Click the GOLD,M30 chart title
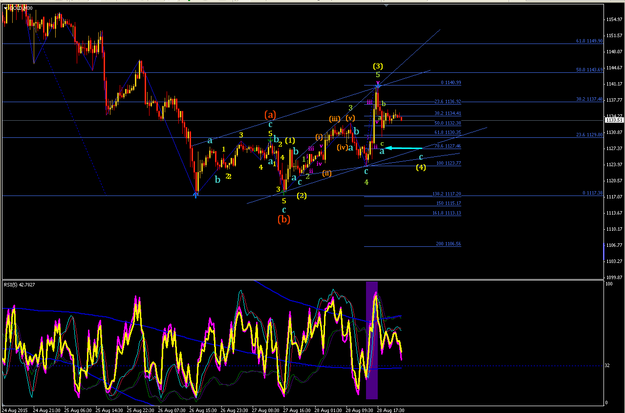Image resolution: width=625 pixels, height=413 pixels. [21, 8]
